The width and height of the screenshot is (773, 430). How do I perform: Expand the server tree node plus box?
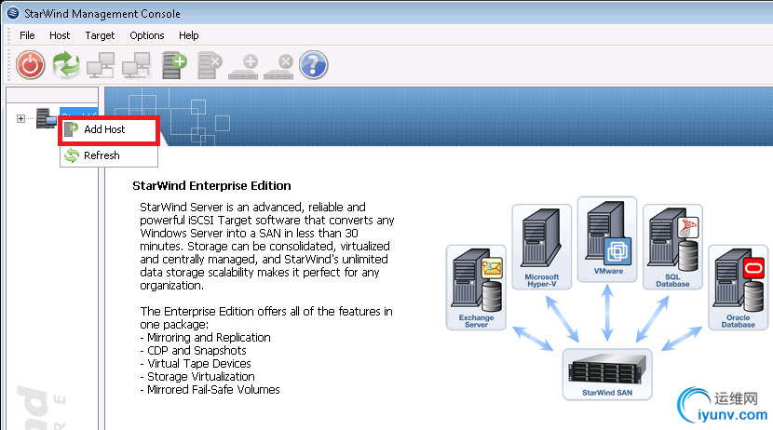coord(20,119)
